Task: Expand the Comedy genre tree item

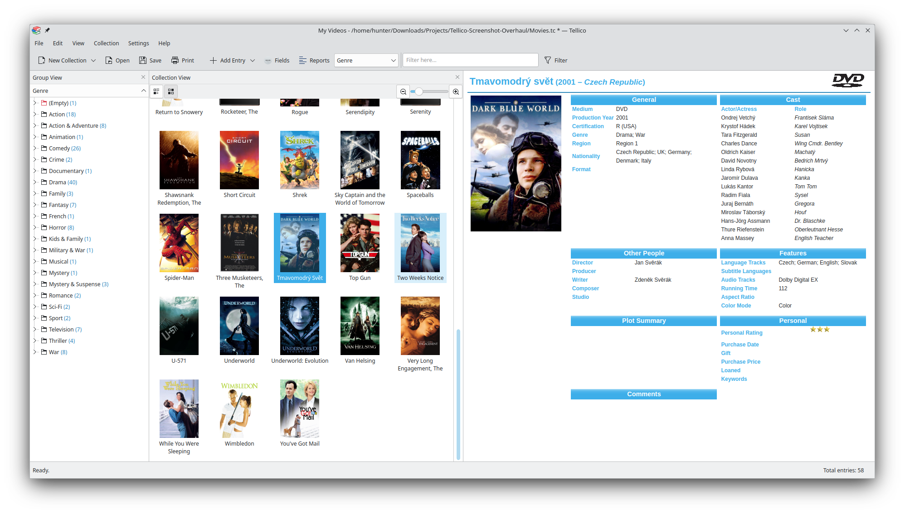Action: 35,148
